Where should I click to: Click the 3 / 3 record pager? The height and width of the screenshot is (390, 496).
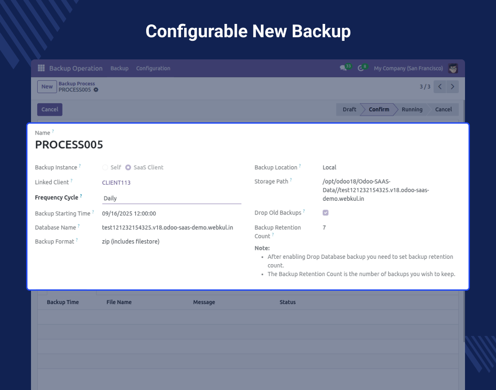pos(425,87)
